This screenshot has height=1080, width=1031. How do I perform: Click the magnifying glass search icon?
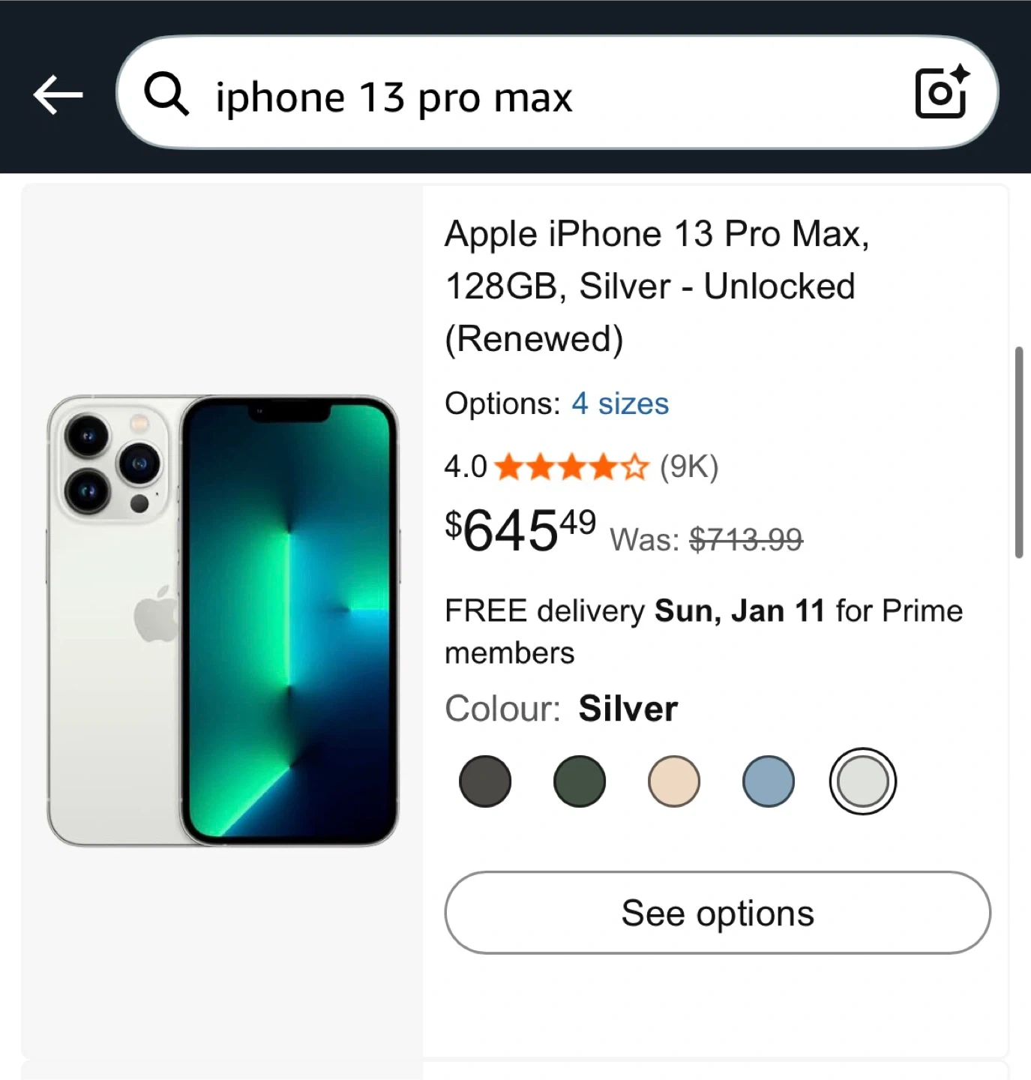166,95
